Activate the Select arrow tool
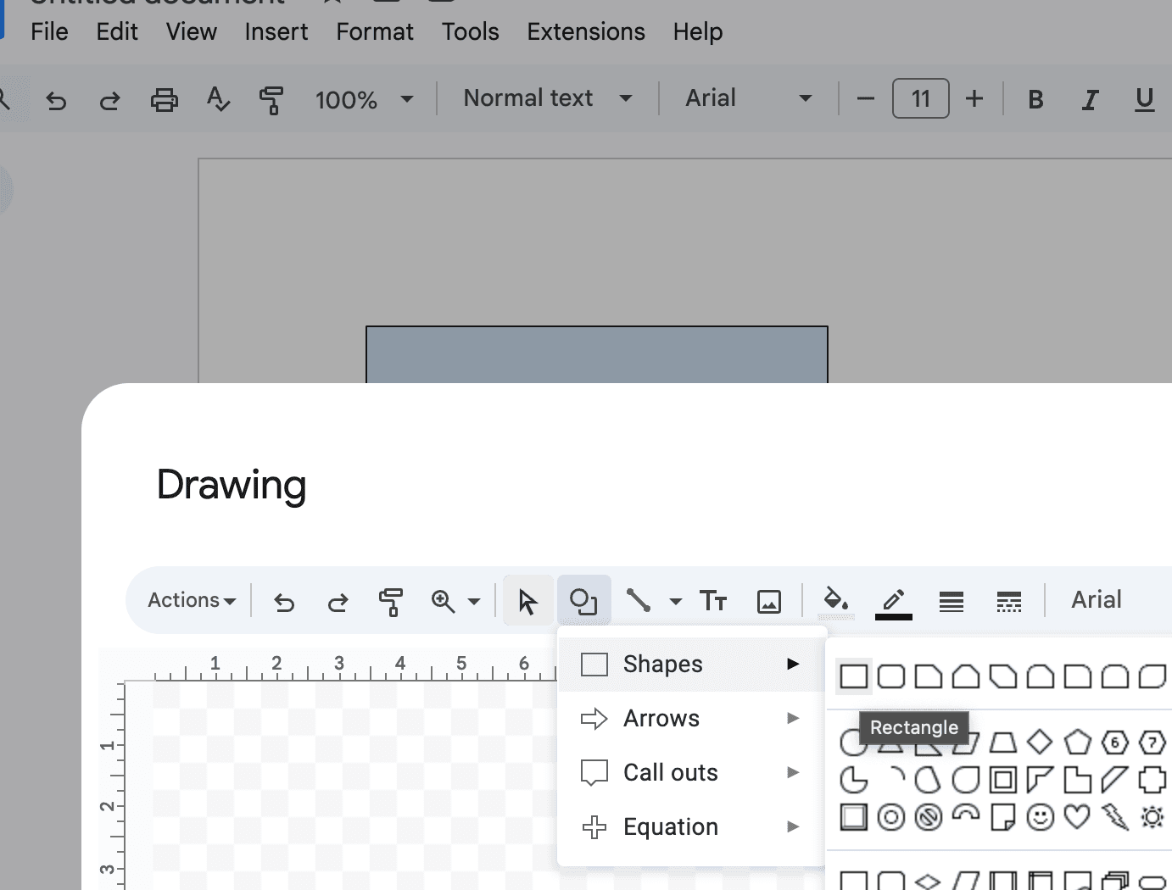Viewport: 1172px width, 890px height. click(527, 601)
